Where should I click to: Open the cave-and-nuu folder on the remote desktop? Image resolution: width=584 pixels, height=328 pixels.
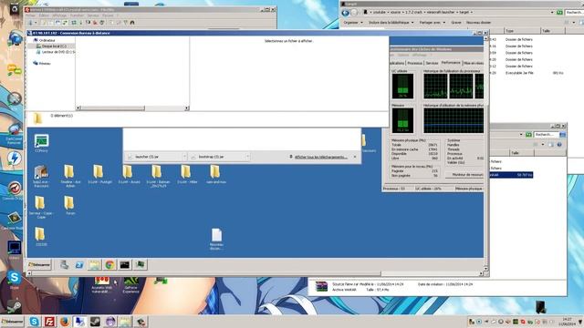click(215, 174)
